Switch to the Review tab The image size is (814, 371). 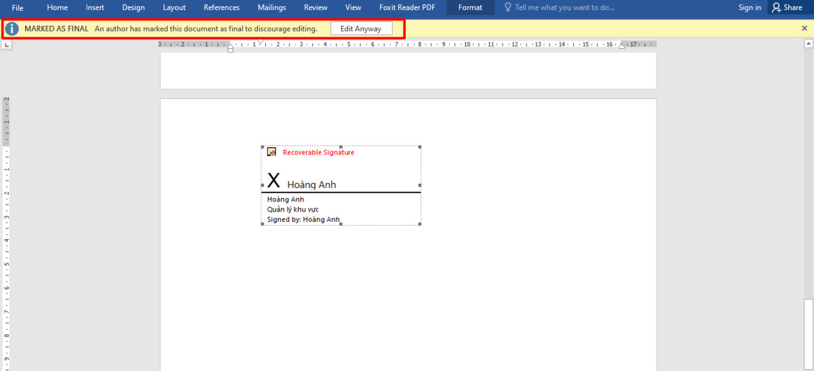coord(315,7)
